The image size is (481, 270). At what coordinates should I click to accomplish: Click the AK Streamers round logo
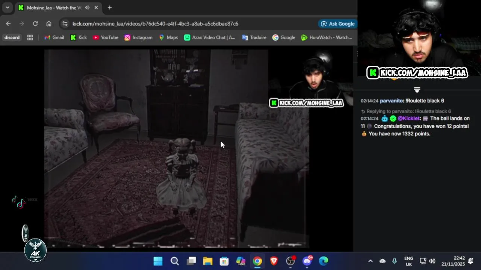35,250
